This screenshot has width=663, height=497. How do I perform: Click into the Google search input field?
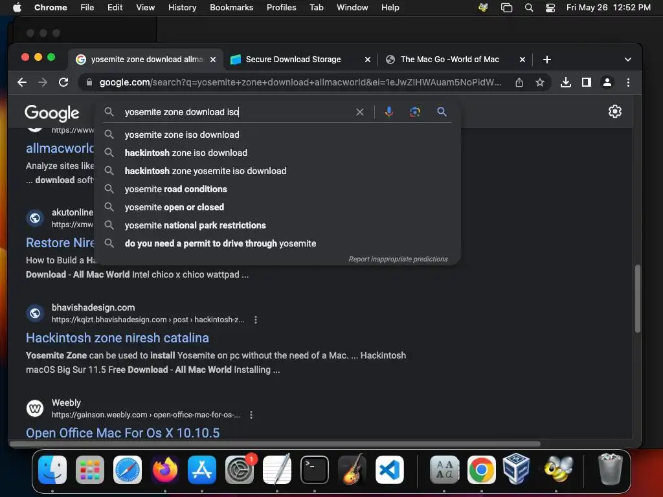(237, 112)
